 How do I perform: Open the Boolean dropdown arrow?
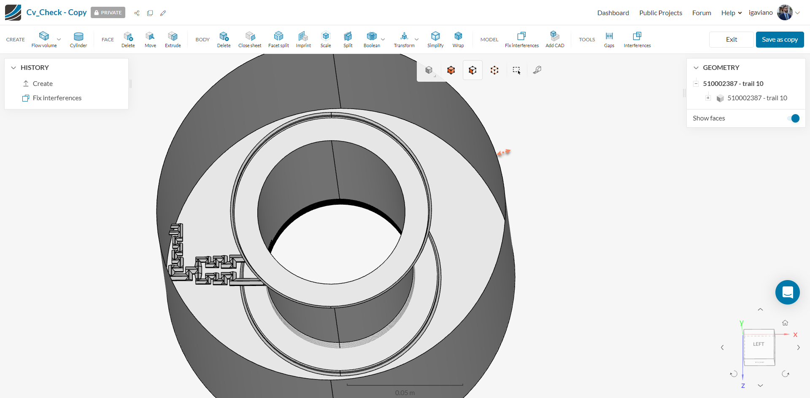tap(383, 39)
